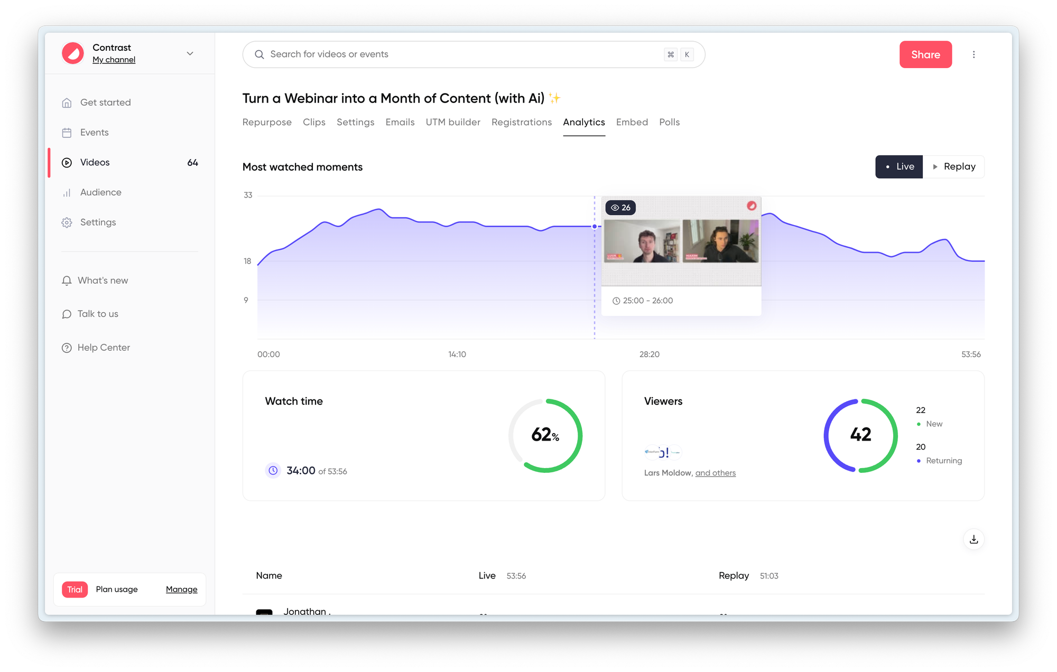Switch to Replay analytics view
This screenshot has width=1057, height=672.
[x=954, y=166]
